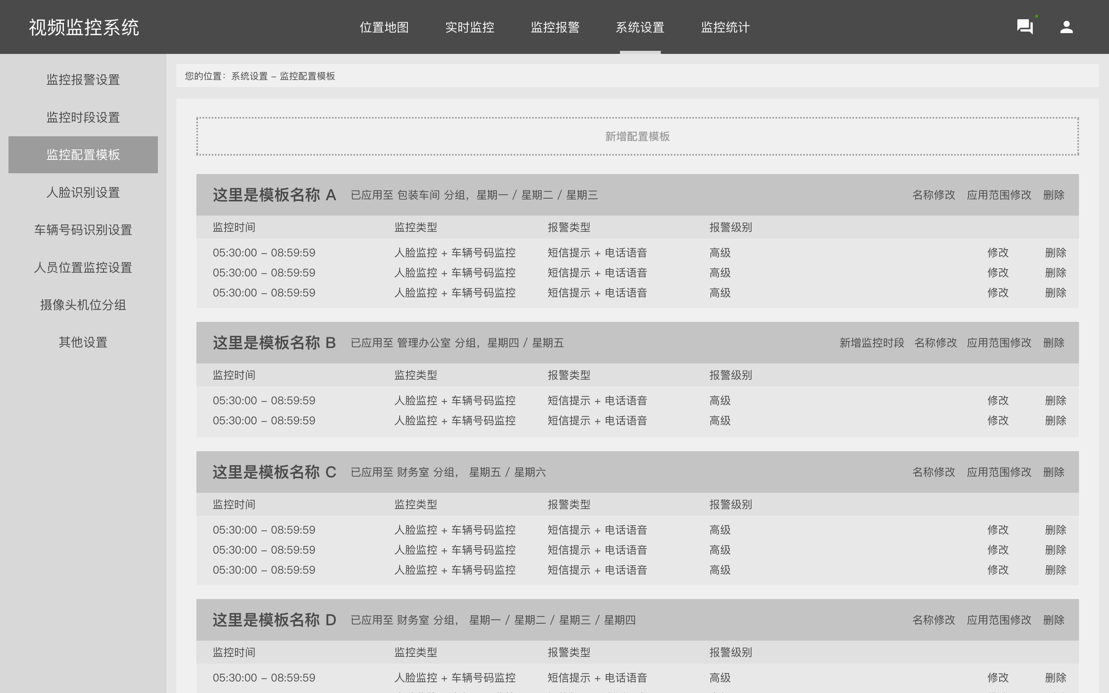The width and height of the screenshot is (1109, 693).
Task: Click the user profile icon
Action: click(1066, 27)
